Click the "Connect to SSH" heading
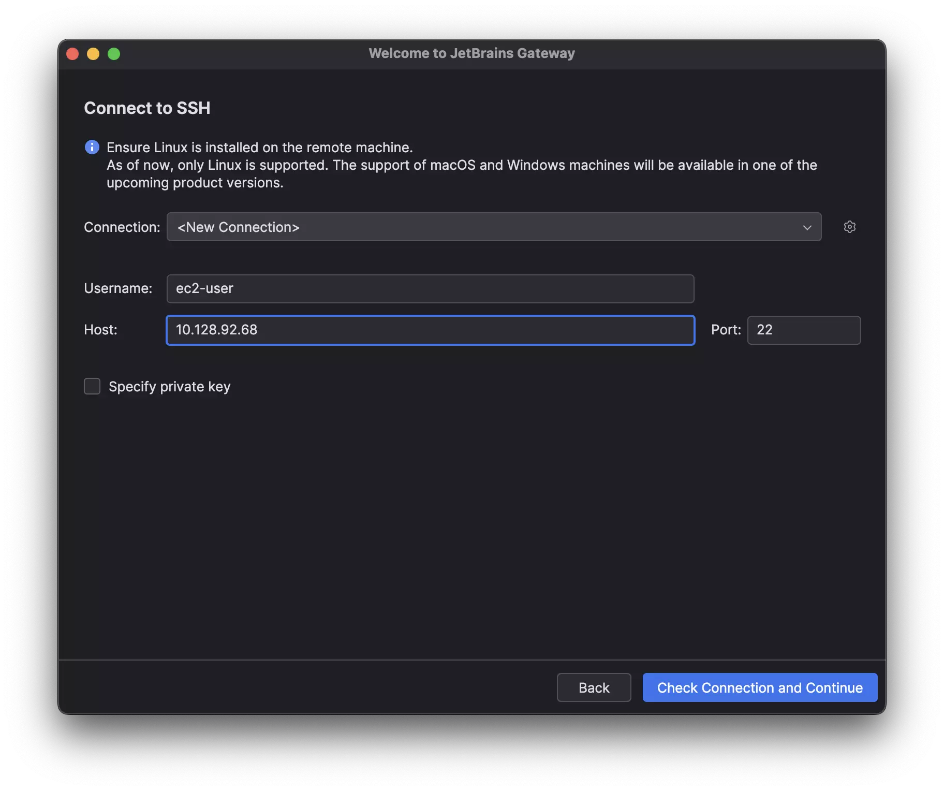 point(147,108)
